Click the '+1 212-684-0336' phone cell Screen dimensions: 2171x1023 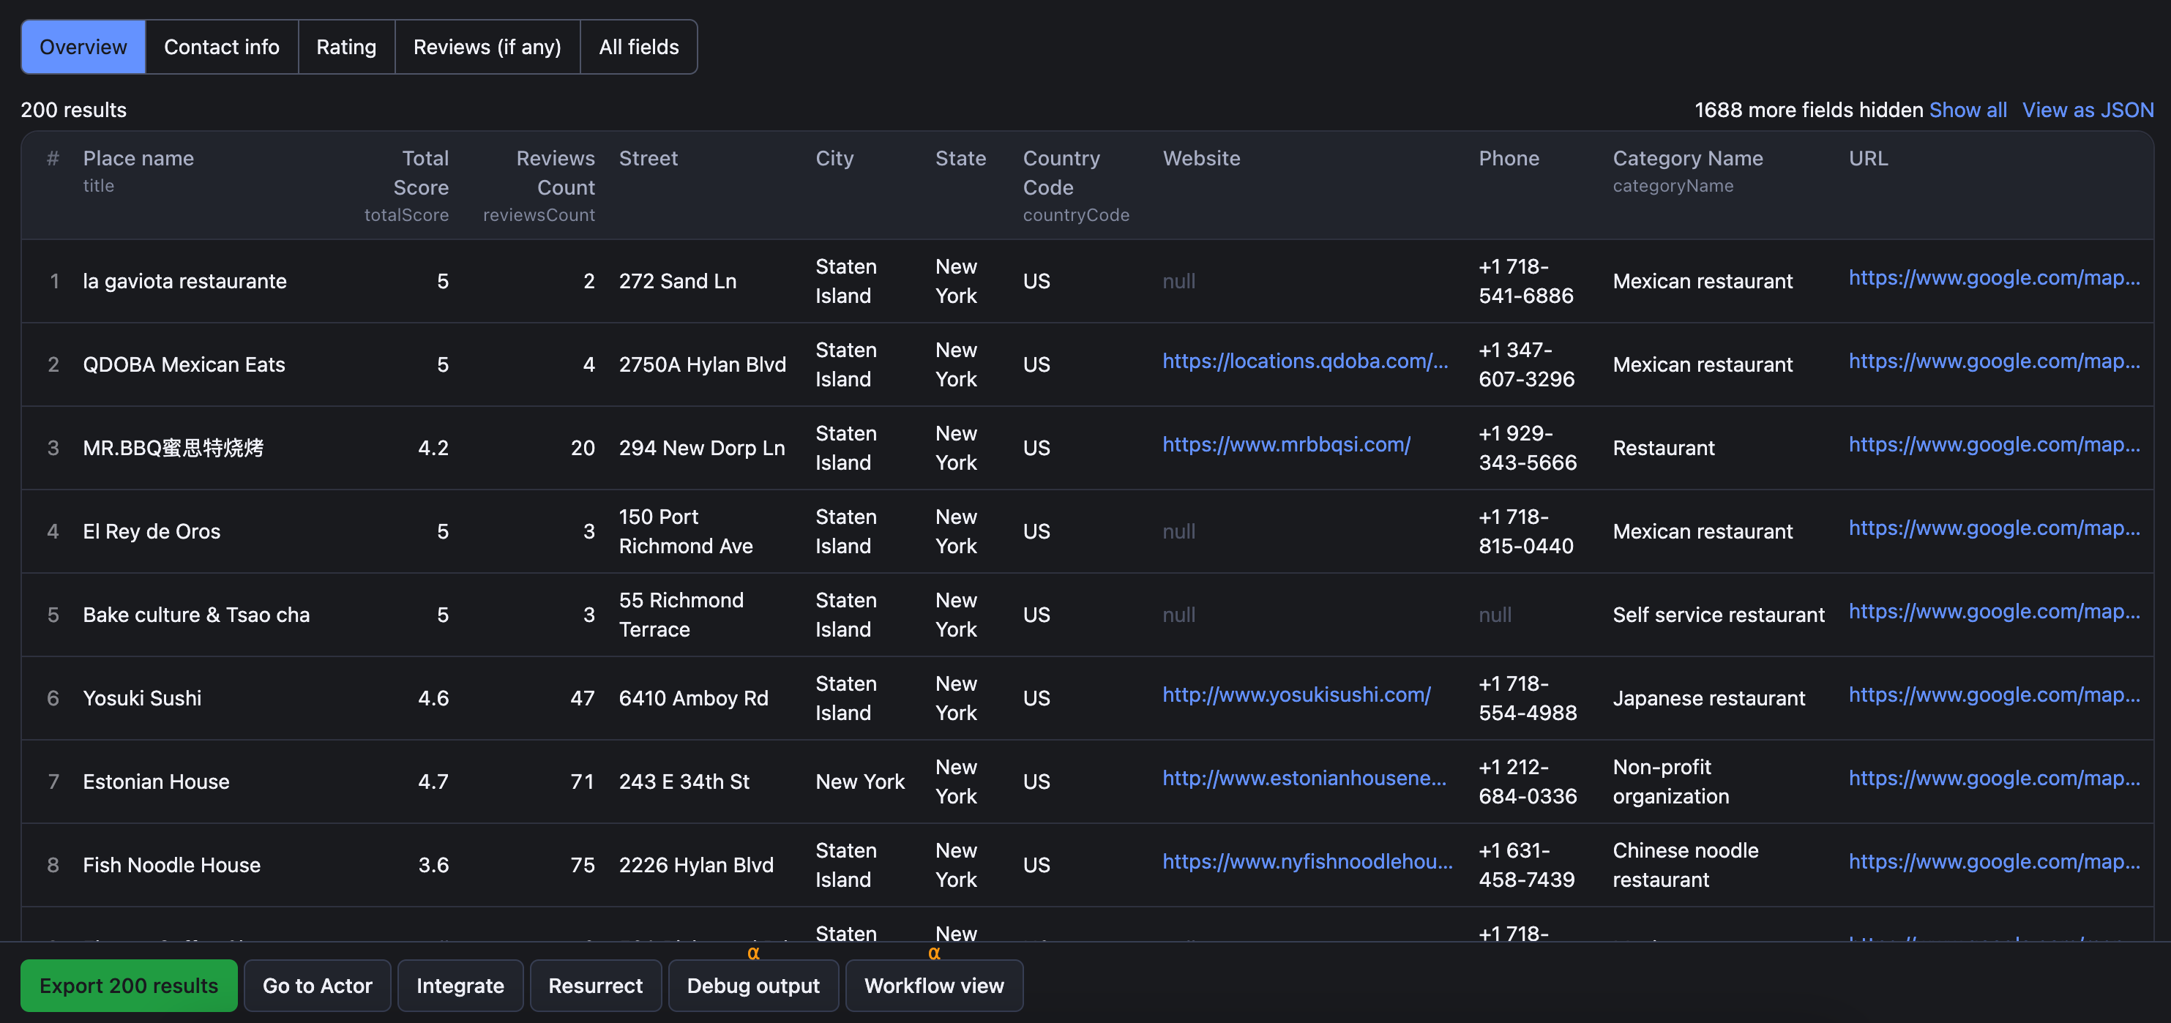[x=1527, y=782]
